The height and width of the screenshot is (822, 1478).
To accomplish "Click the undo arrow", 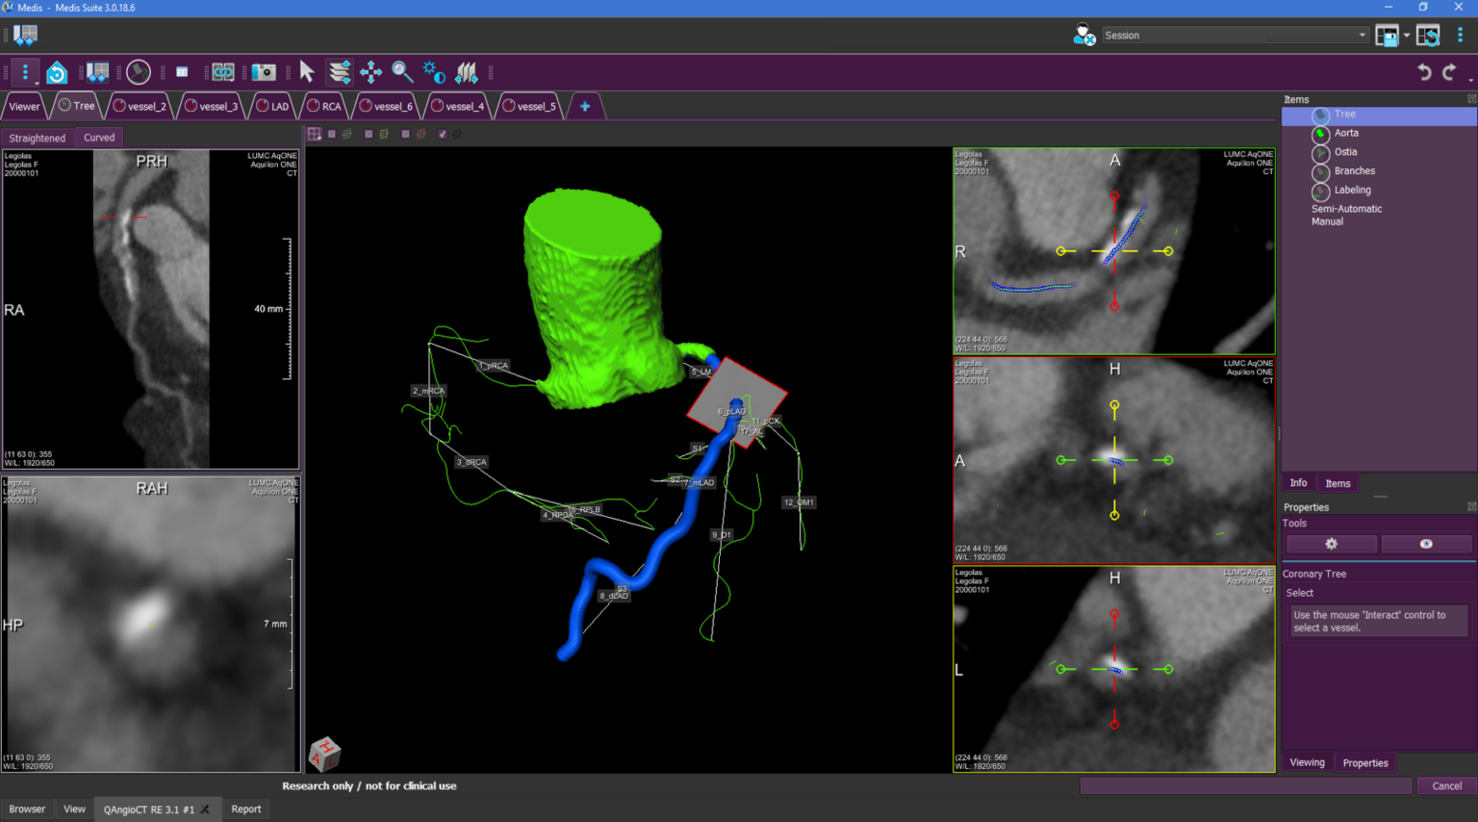I will click(x=1424, y=72).
